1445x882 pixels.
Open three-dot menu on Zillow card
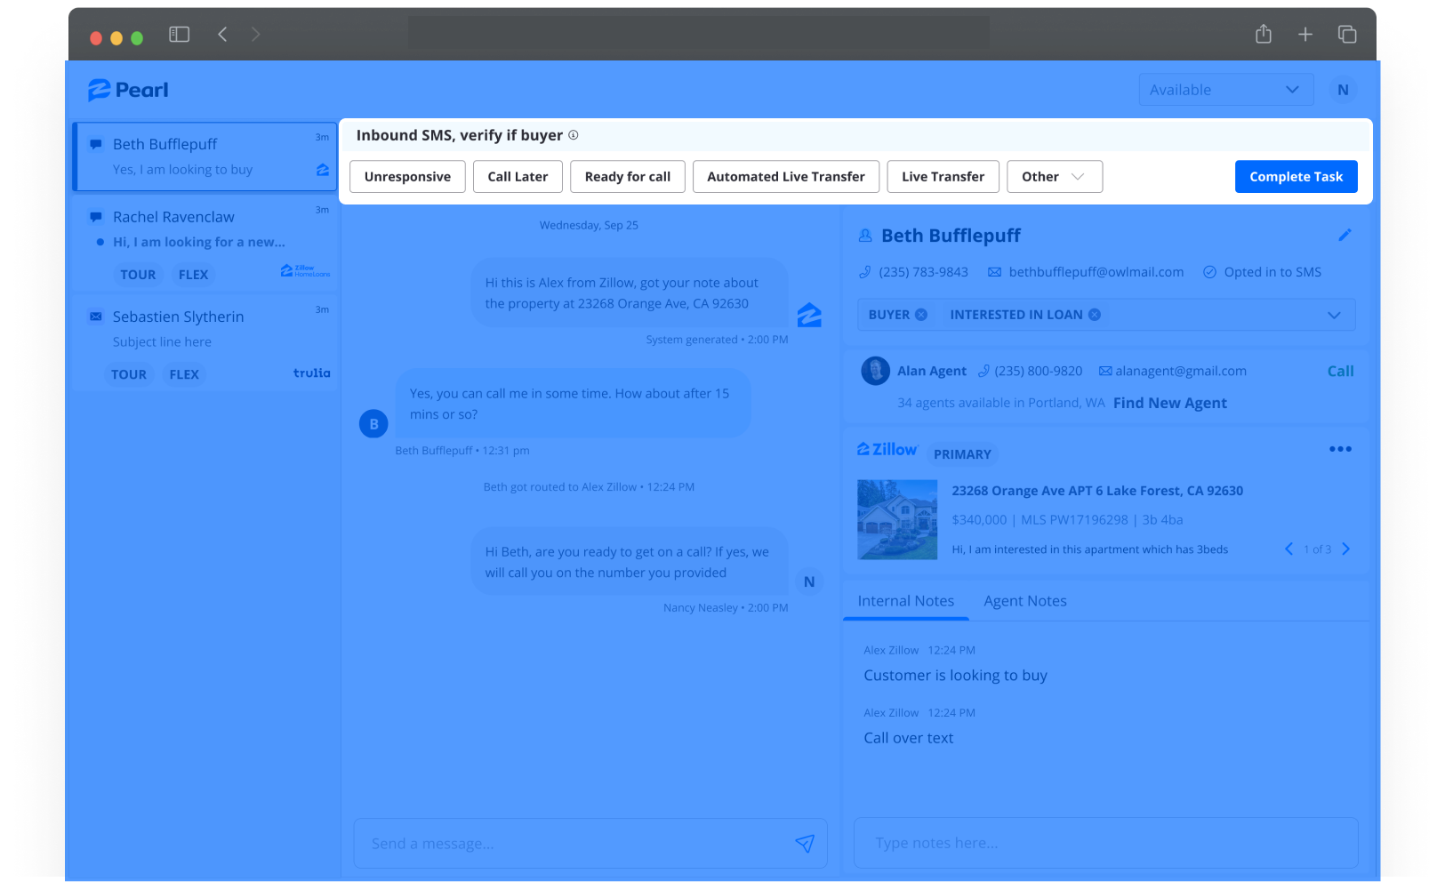1340,449
